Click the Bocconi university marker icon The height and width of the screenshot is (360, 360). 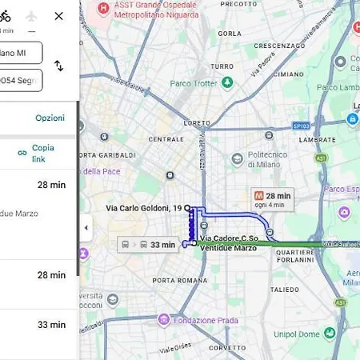pyautogui.click(x=113, y=300)
